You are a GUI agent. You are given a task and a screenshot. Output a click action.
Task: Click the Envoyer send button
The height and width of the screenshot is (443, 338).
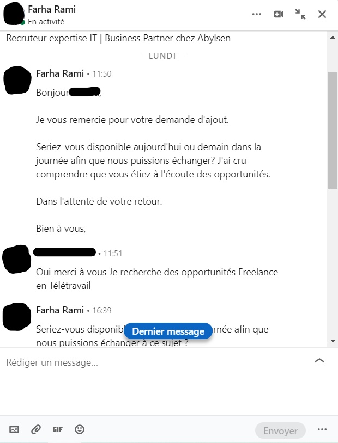(x=280, y=430)
